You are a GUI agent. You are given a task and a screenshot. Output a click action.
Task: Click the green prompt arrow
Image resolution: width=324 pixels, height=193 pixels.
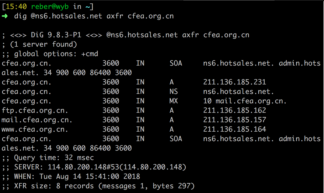(x=5, y=16)
